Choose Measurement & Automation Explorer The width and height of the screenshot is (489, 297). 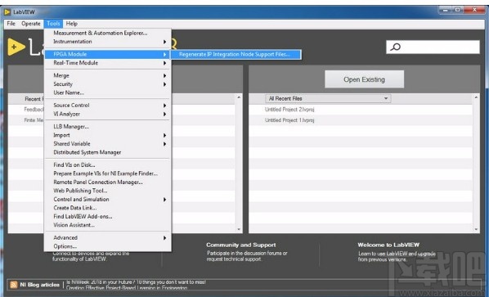[x=108, y=33]
